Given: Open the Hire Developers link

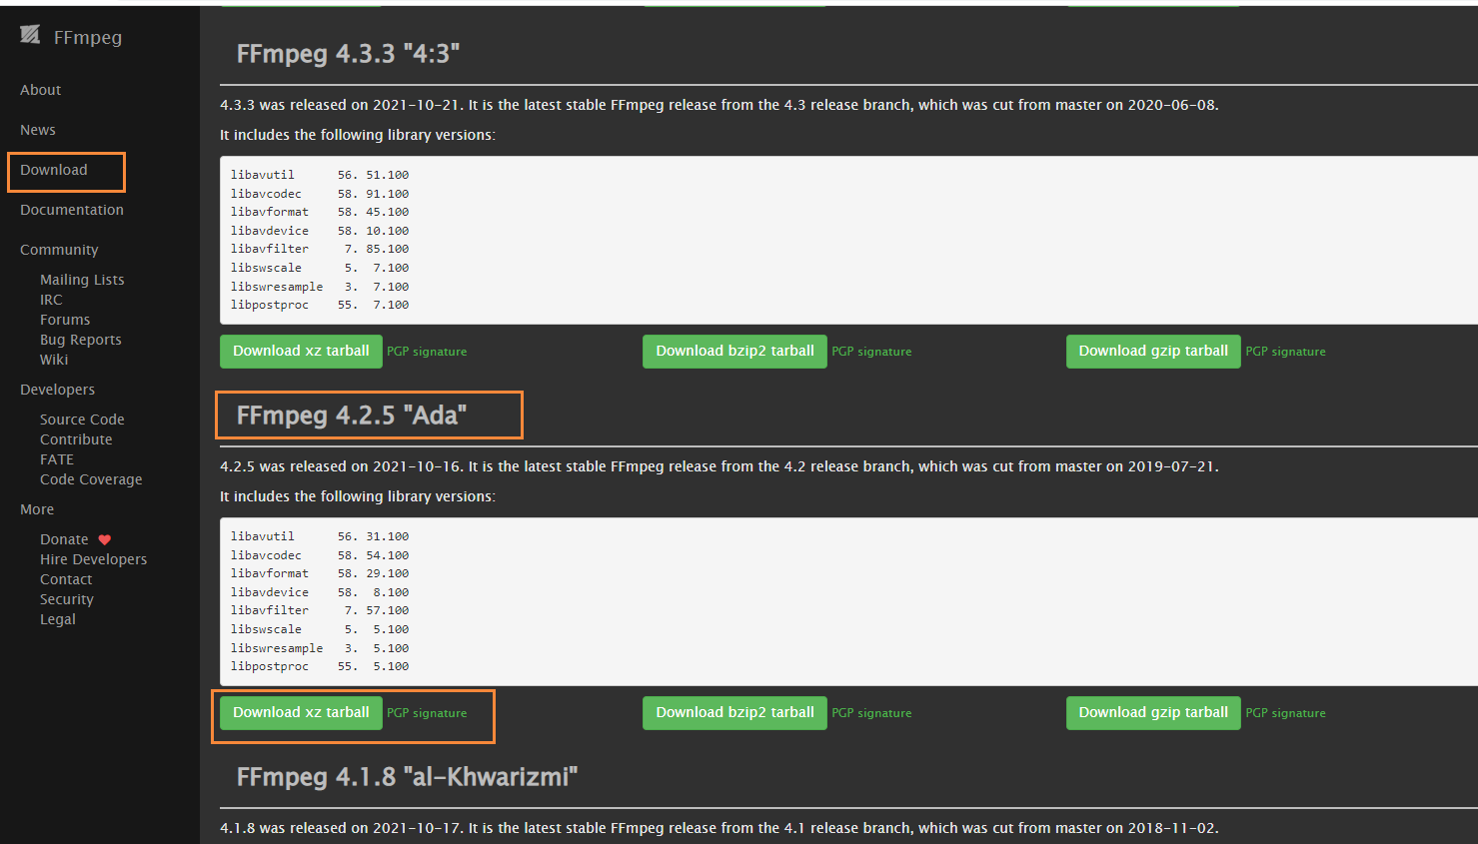Looking at the screenshot, I should pos(93,559).
